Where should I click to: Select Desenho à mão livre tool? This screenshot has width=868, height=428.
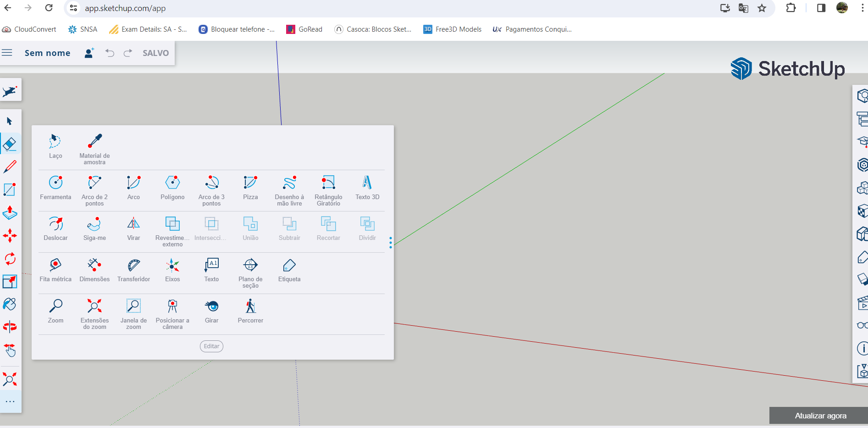pyautogui.click(x=289, y=190)
